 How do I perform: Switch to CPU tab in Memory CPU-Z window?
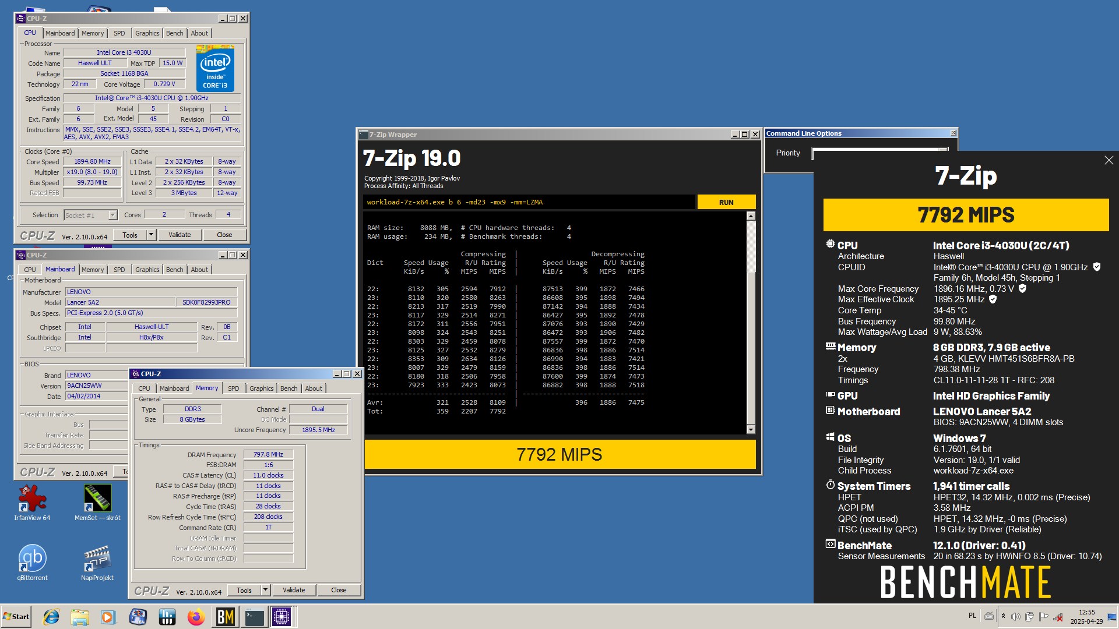tap(144, 388)
